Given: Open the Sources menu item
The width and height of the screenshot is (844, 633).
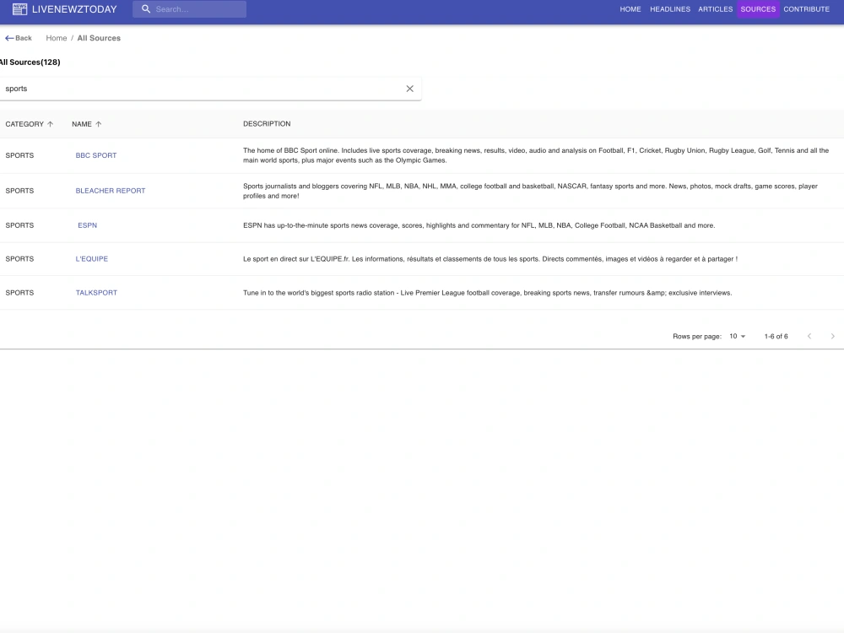Looking at the screenshot, I should pyautogui.click(x=758, y=9).
